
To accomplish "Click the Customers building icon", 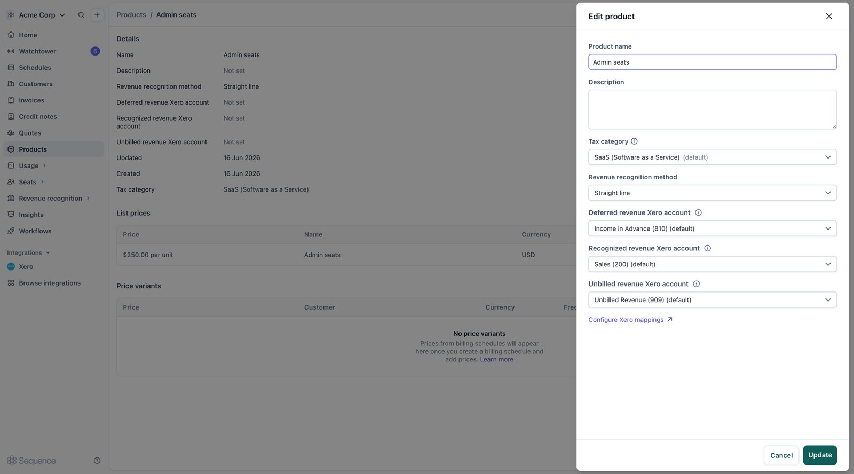I will tap(11, 84).
